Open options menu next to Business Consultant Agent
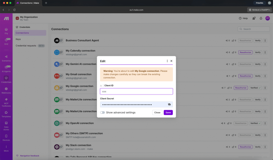 click(265, 40)
